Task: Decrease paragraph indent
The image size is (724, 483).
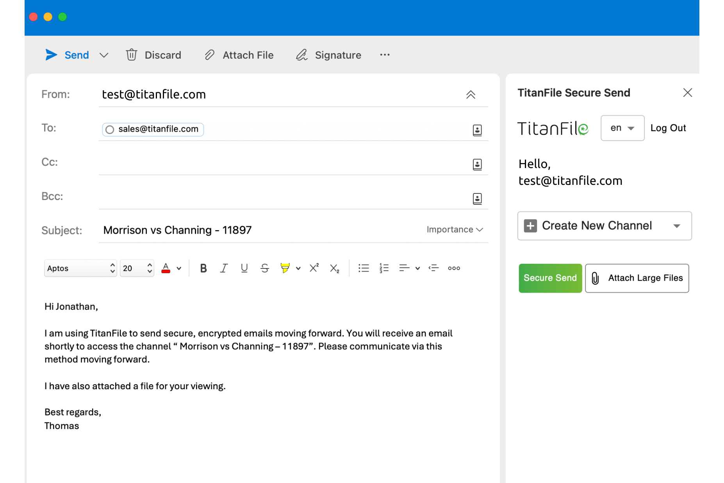Action: [433, 268]
